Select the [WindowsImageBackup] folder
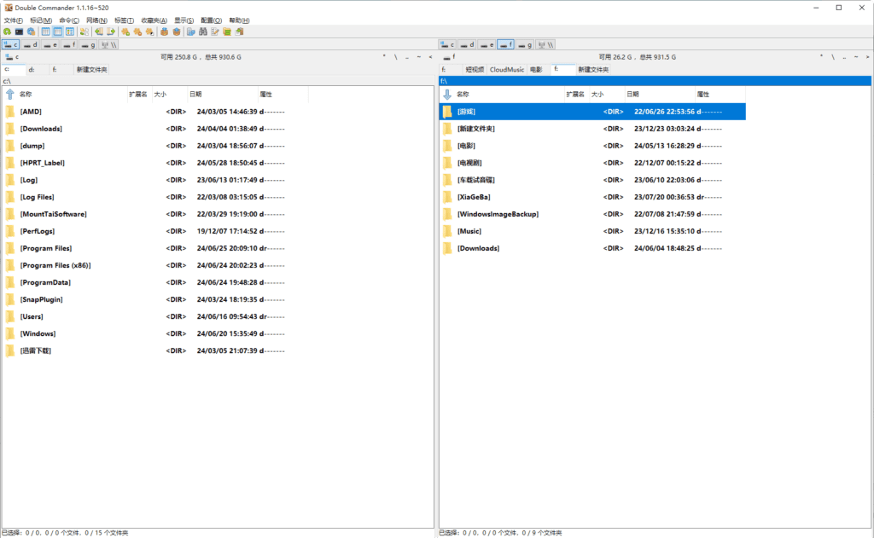Image resolution: width=874 pixels, height=538 pixels. click(x=498, y=214)
